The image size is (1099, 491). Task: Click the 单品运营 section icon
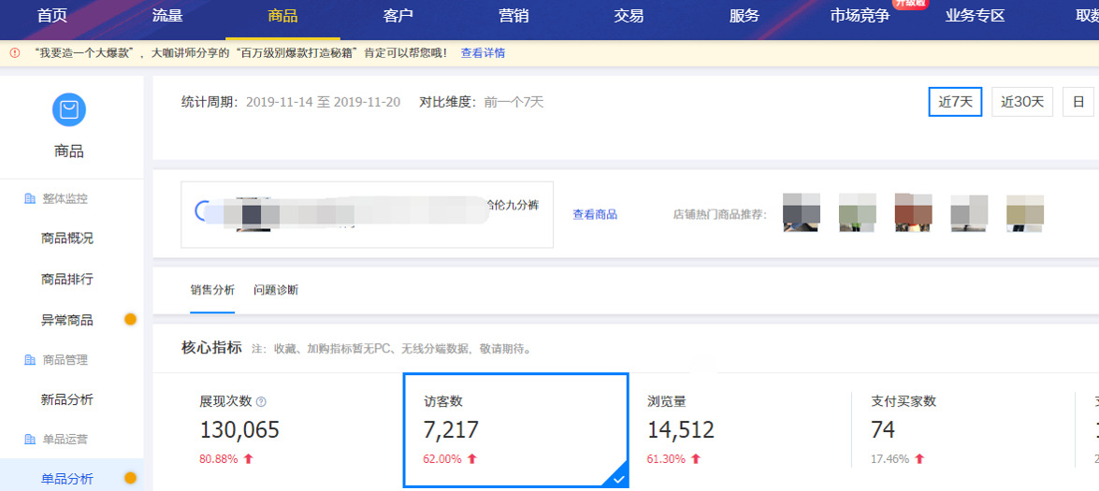pyautogui.click(x=29, y=439)
